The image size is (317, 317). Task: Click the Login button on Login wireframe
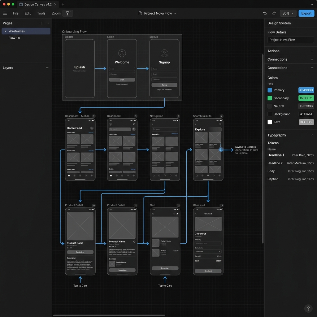(122, 80)
